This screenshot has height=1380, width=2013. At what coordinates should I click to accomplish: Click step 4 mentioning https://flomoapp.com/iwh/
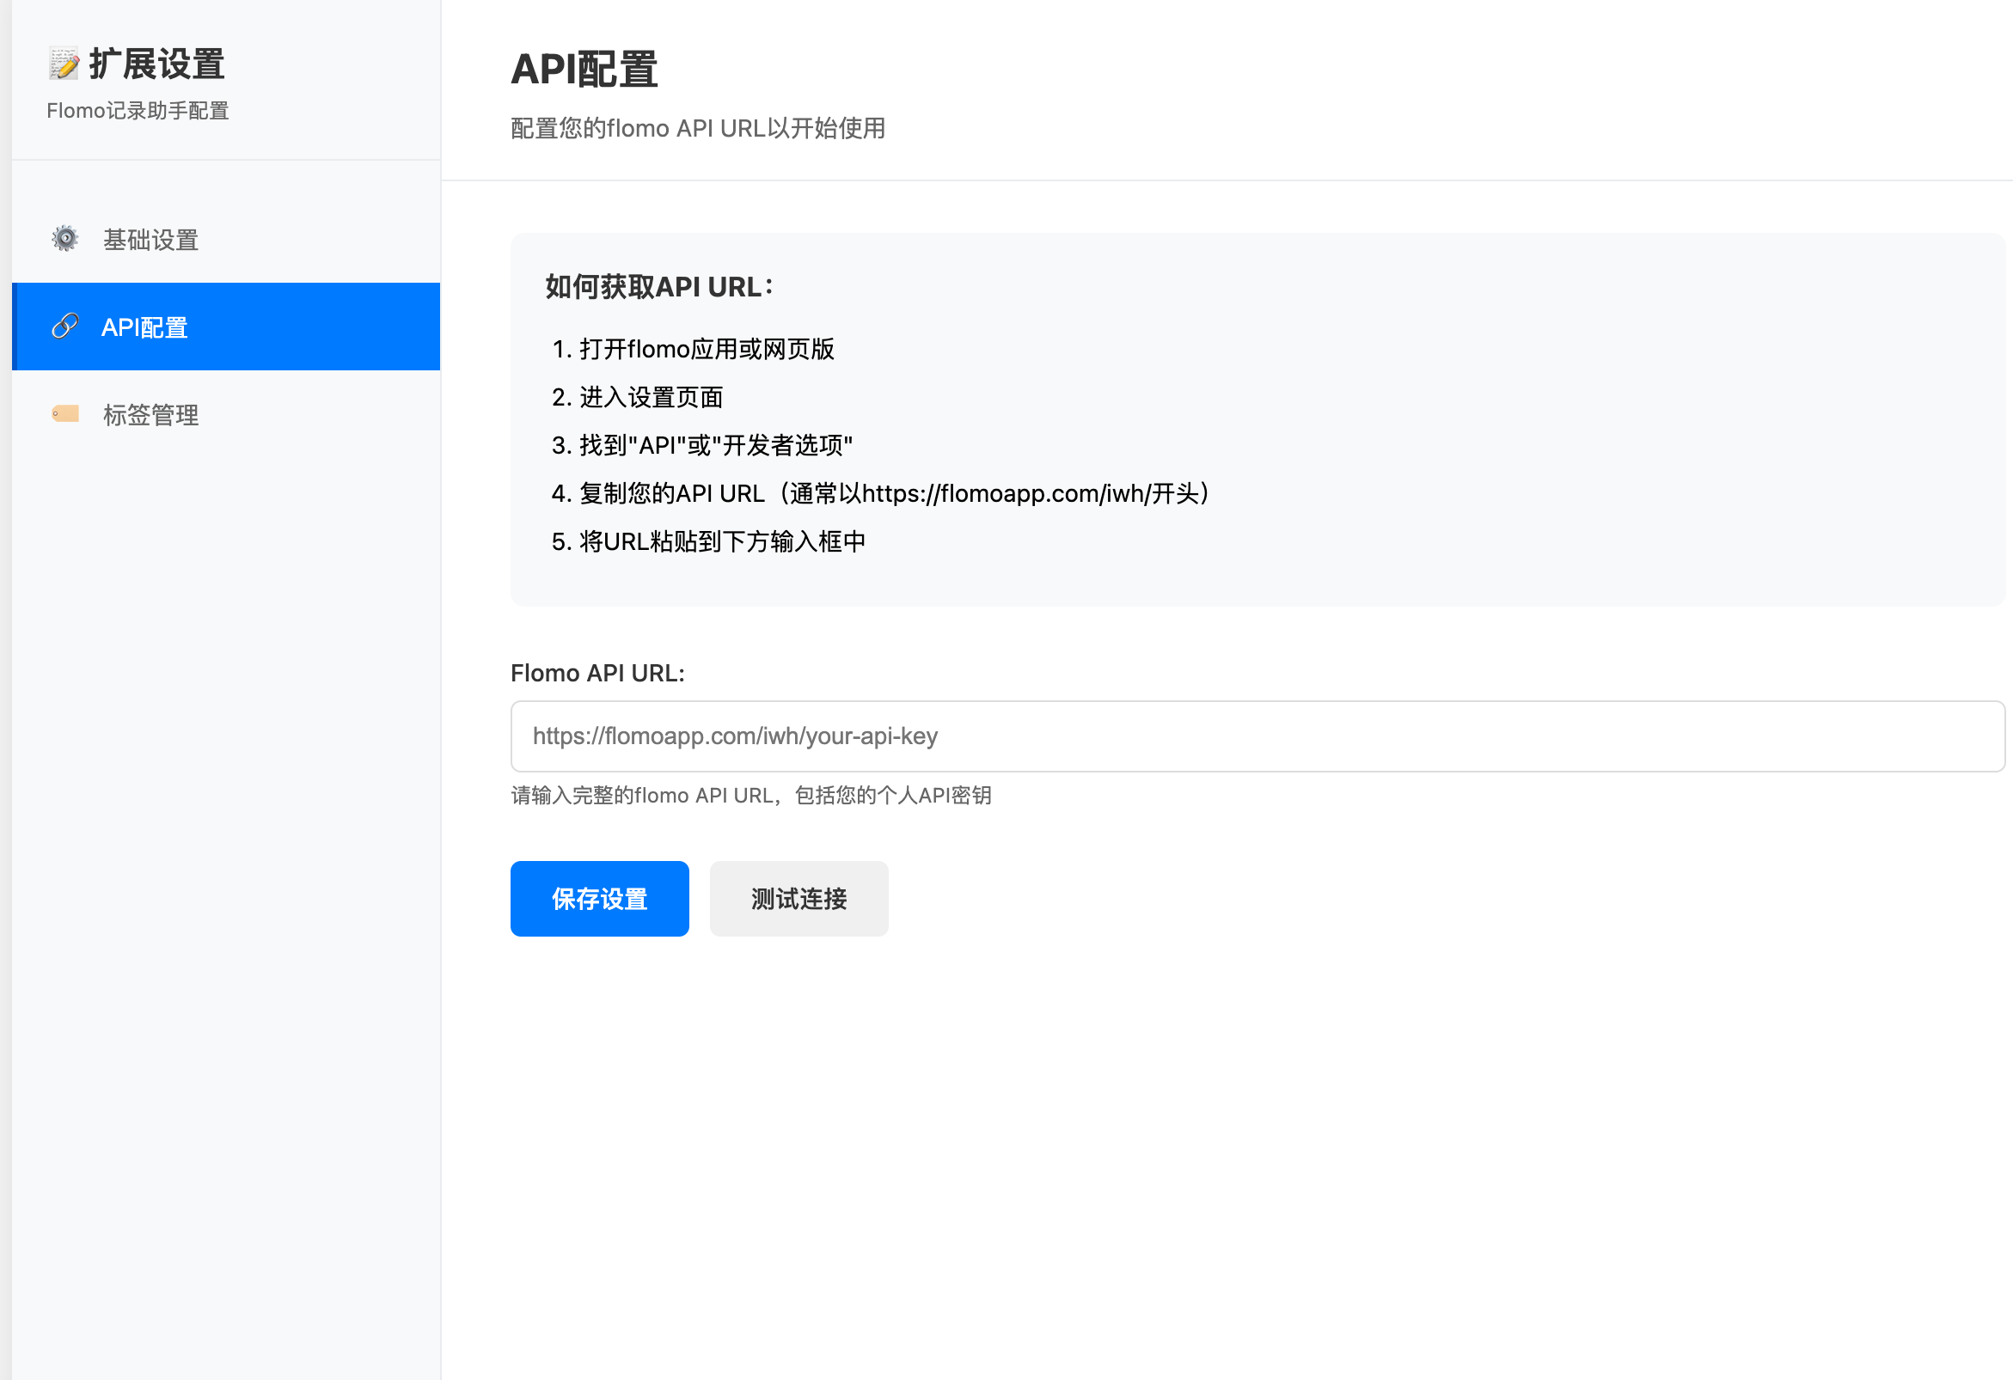(880, 493)
